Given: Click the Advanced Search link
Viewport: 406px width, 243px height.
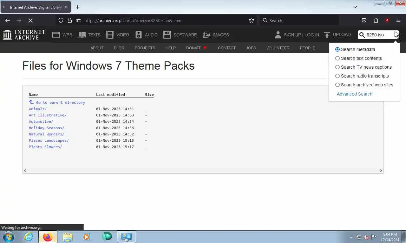Looking at the screenshot, I should pyautogui.click(x=354, y=94).
